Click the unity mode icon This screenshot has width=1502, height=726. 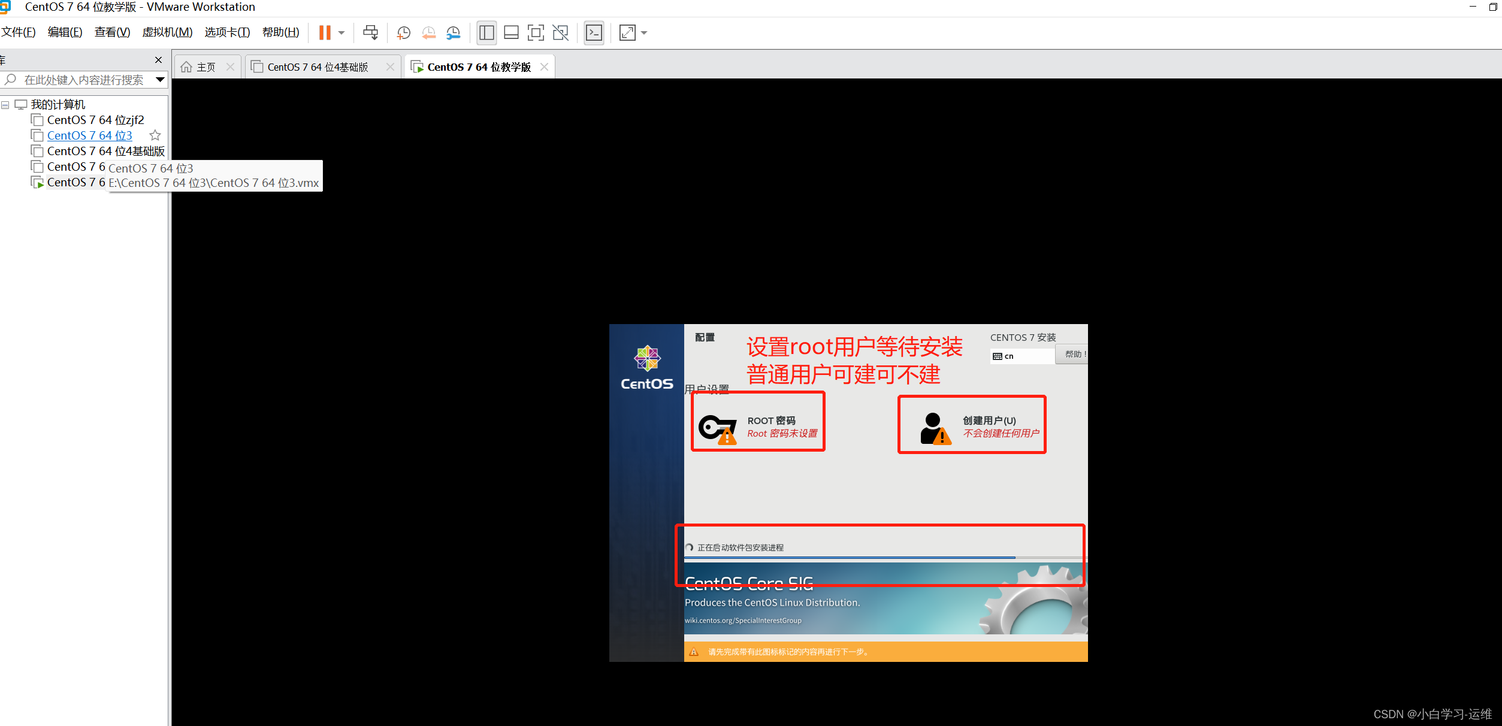coord(560,33)
